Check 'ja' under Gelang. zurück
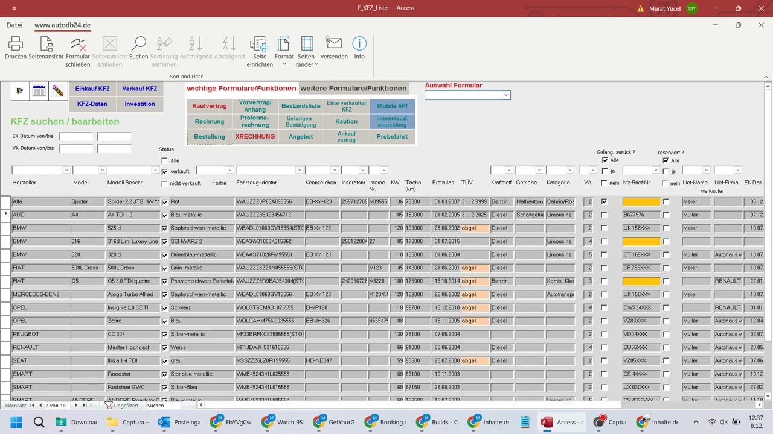 (605, 171)
